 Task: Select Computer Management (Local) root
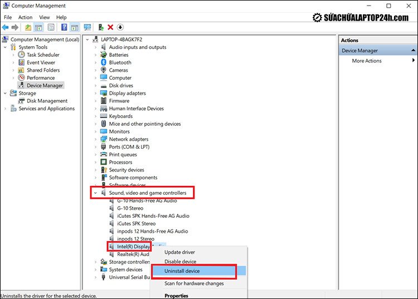[x=45, y=40]
